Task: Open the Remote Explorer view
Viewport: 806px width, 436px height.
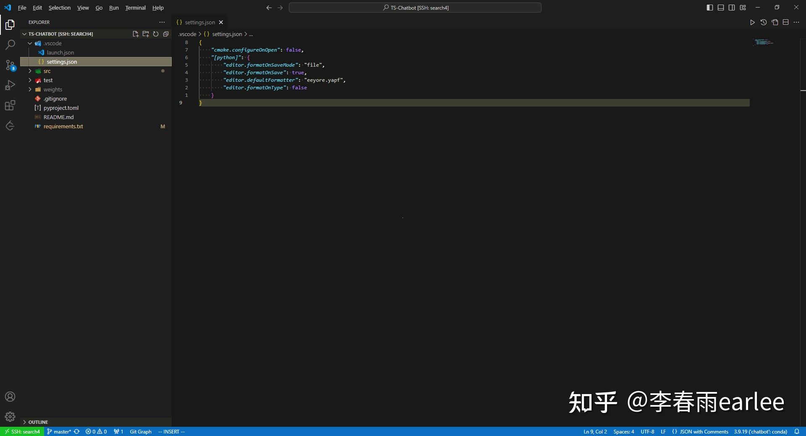Action: point(10,125)
